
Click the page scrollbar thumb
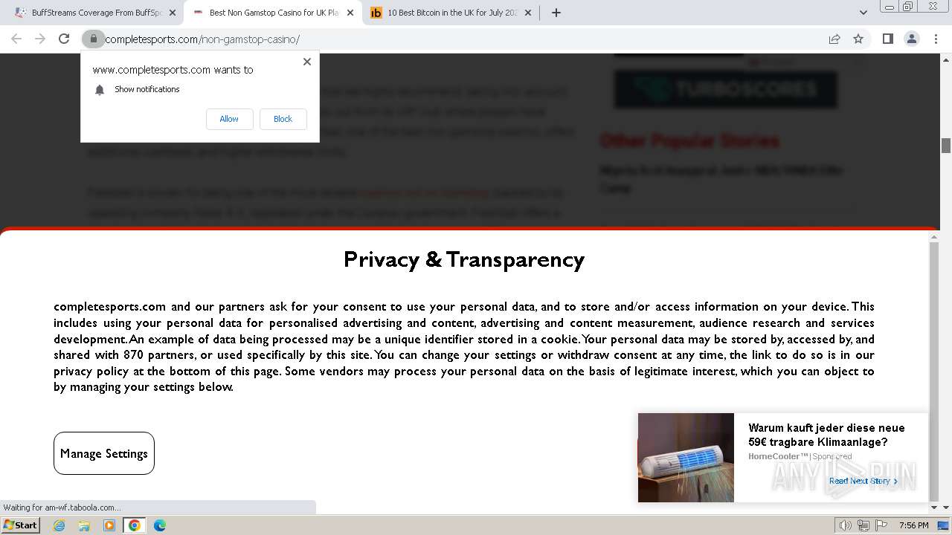(x=946, y=146)
